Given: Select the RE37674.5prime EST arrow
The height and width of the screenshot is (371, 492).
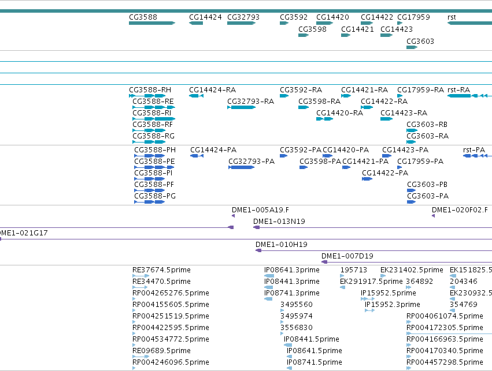Looking at the screenshot, I should (140, 276).
